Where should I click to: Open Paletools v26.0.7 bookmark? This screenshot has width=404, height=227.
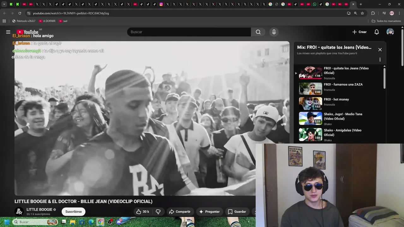click(24, 21)
